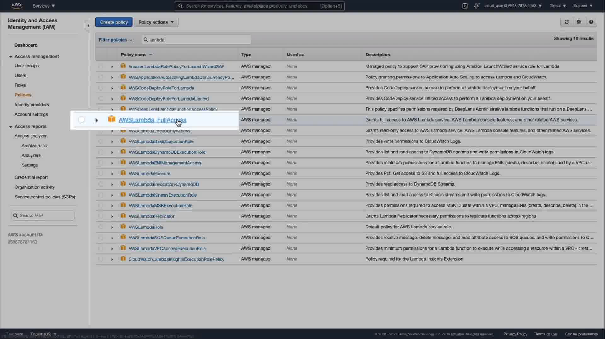The height and width of the screenshot is (339, 605).
Task: Open the help question mark icon
Action: point(591,22)
